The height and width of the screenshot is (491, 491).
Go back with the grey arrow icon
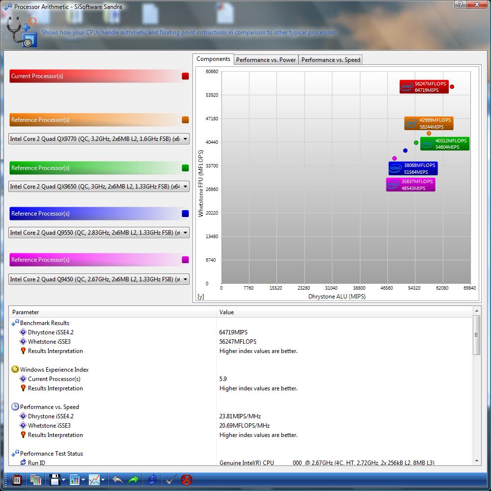pyautogui.click(x=117, y=479)
